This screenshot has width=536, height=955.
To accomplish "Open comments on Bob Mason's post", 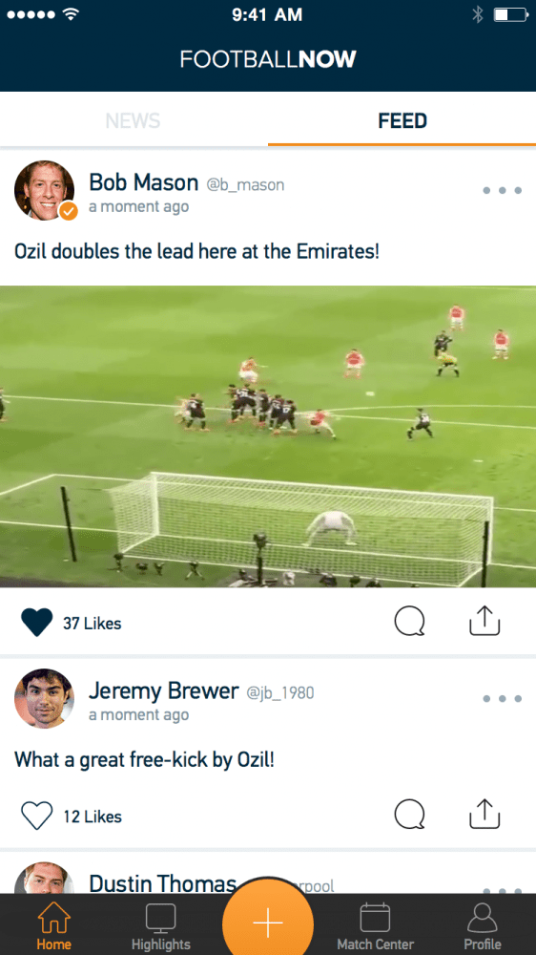I will point(409,623).
